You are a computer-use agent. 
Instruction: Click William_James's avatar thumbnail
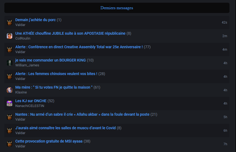(10, 63)
